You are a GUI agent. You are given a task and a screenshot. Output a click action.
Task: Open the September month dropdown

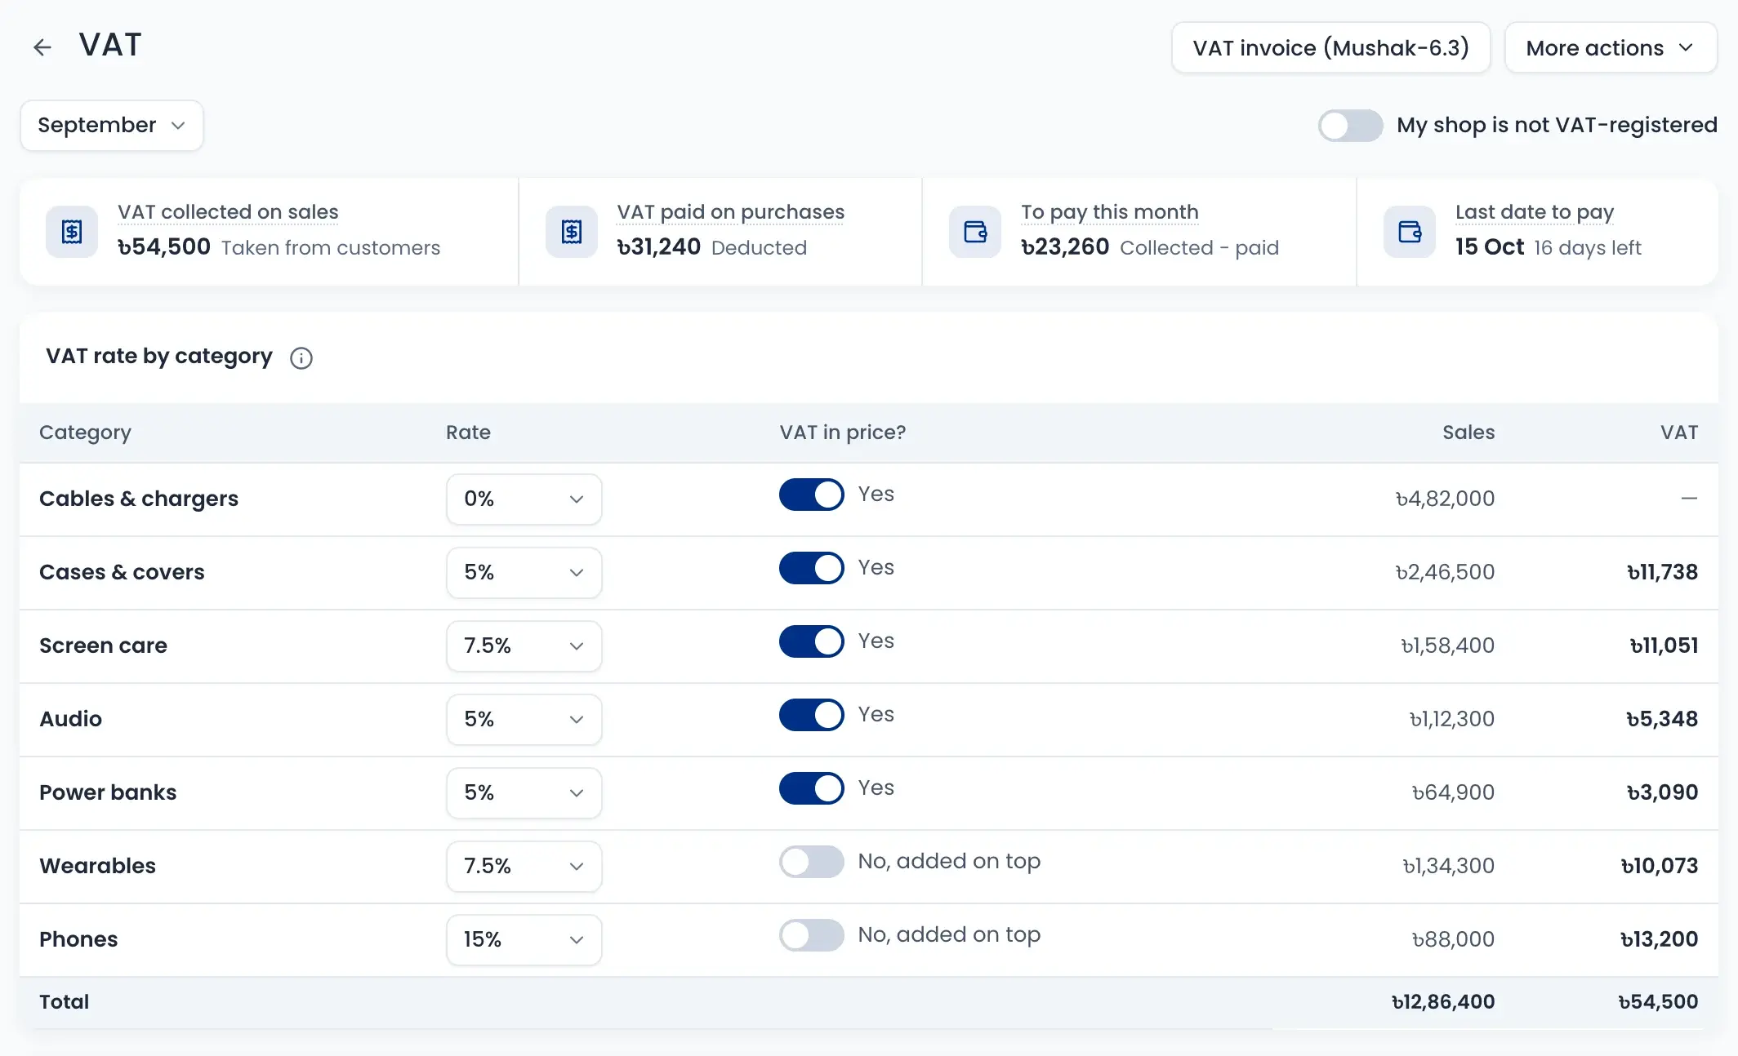tap(112, 126)
